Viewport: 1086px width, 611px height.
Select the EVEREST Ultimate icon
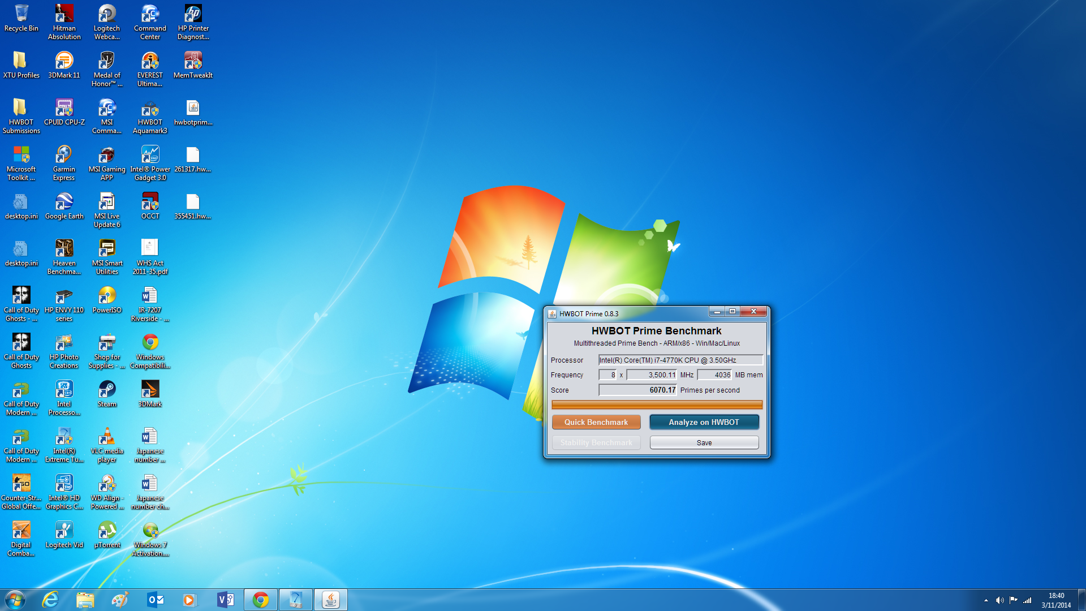[x=150, y=70]
